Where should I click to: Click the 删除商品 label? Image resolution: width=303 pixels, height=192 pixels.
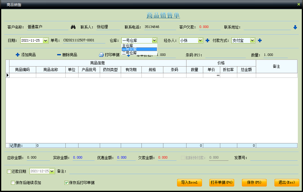(70, 55)
